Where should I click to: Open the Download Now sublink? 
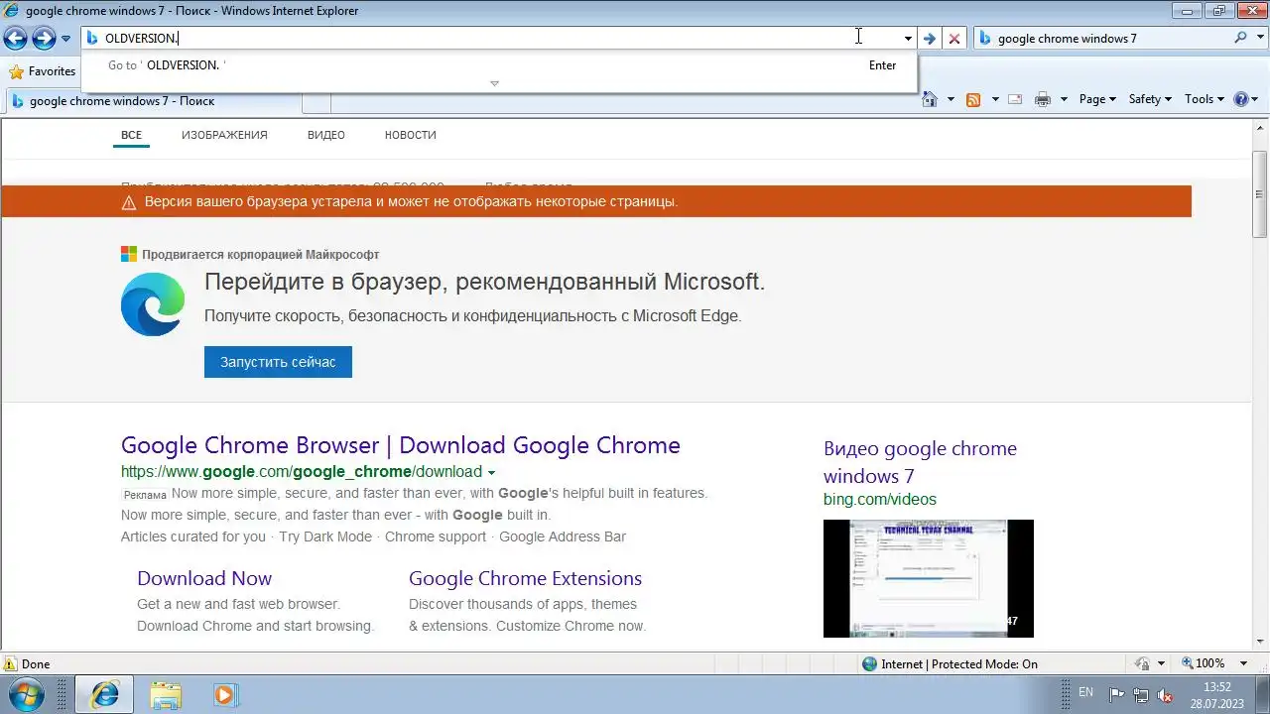[204, 578]
